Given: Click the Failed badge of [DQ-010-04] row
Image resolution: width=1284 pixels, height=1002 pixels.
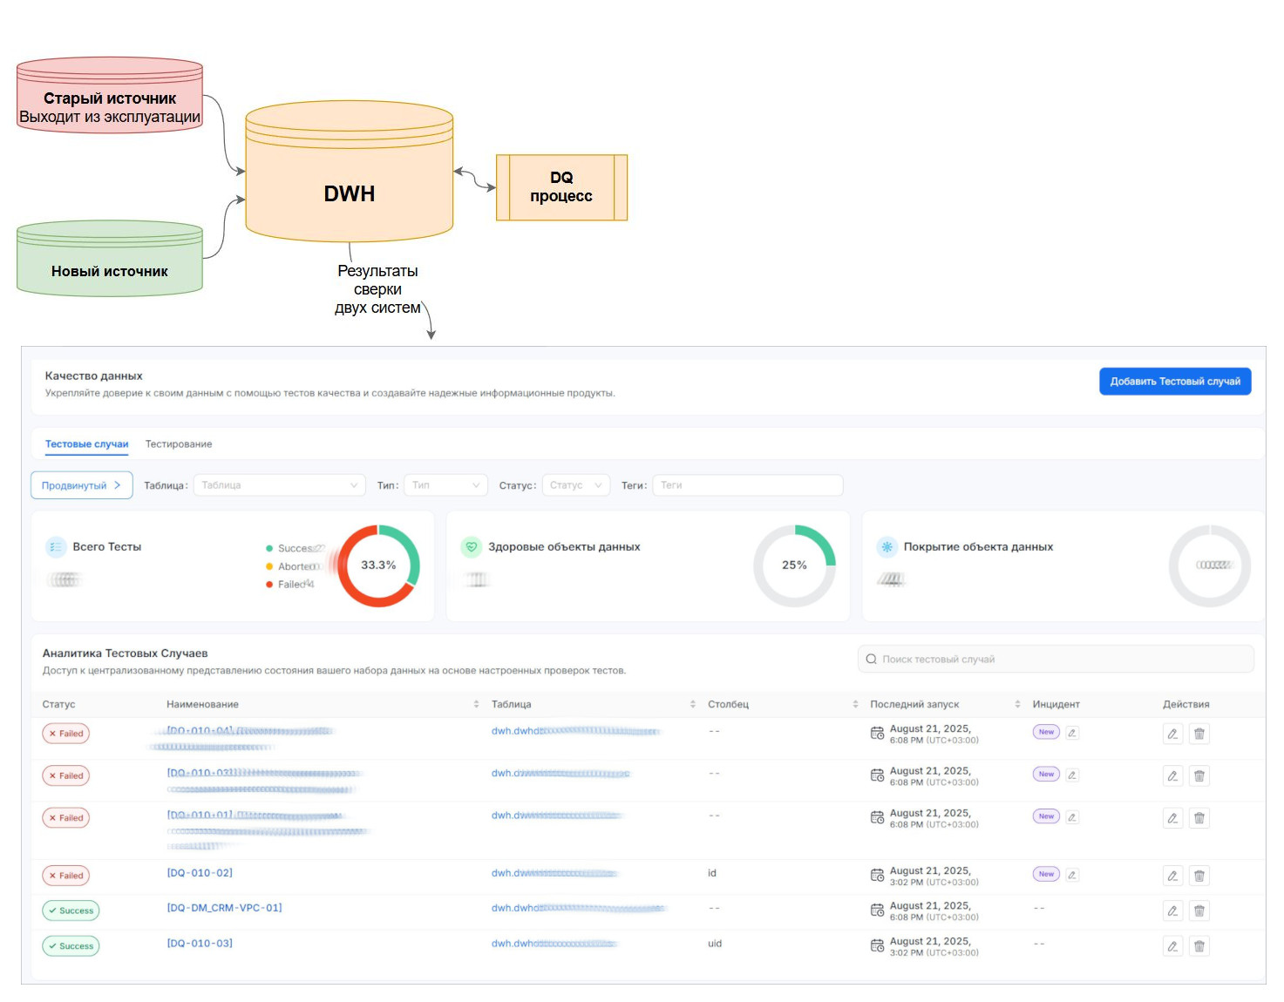Looking at the screenshot, I should [x=66, y=734].
